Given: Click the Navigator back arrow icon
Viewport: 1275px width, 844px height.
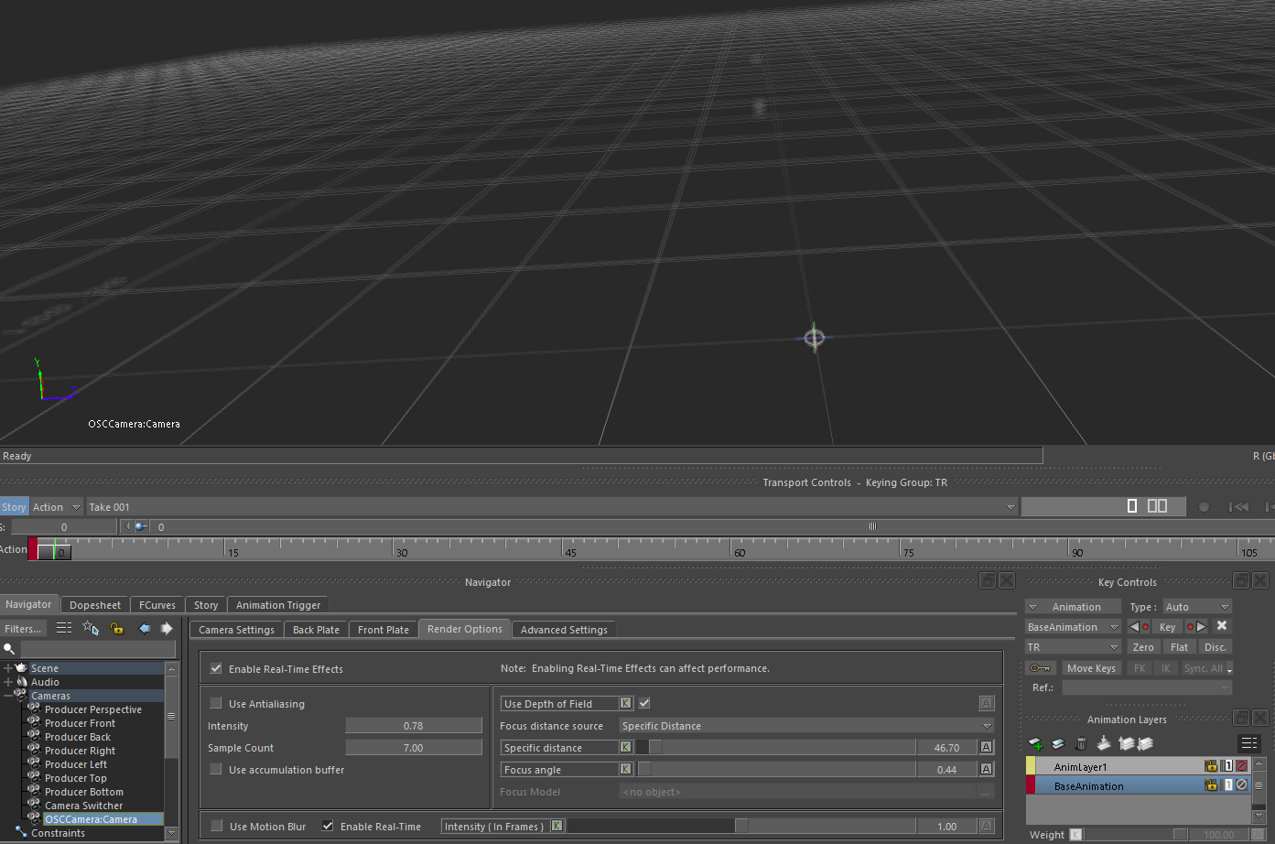Looking at the screenshot, I should point(144,628).
